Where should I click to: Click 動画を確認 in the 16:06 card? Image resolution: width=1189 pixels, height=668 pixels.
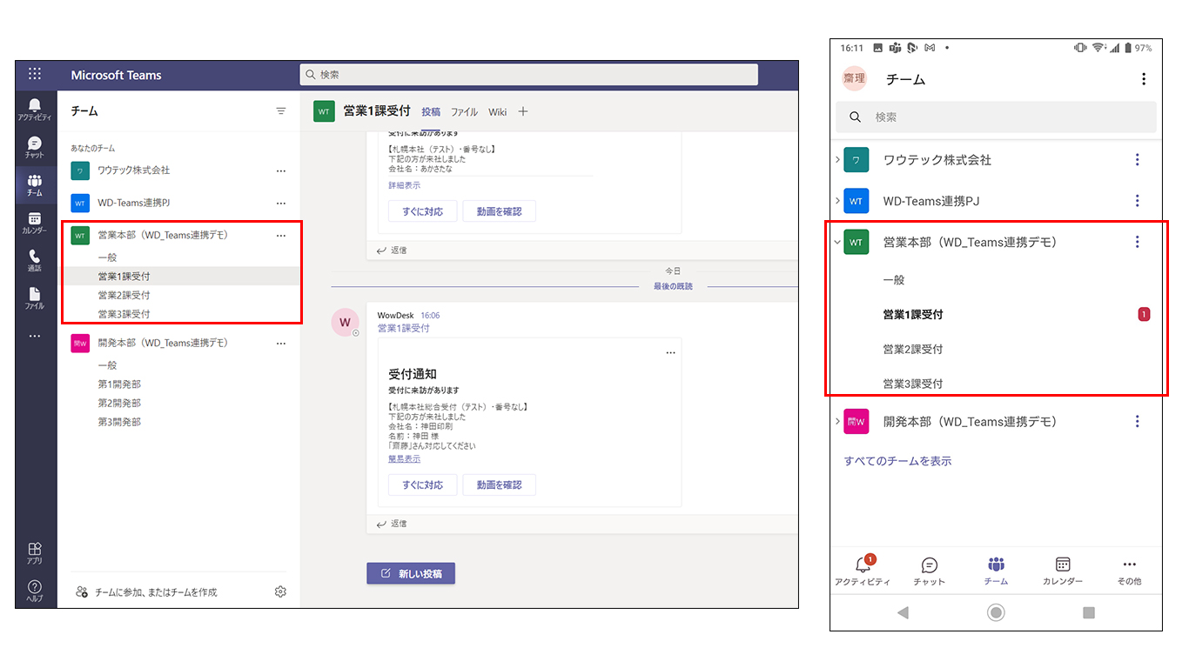[x=499, y=484]
